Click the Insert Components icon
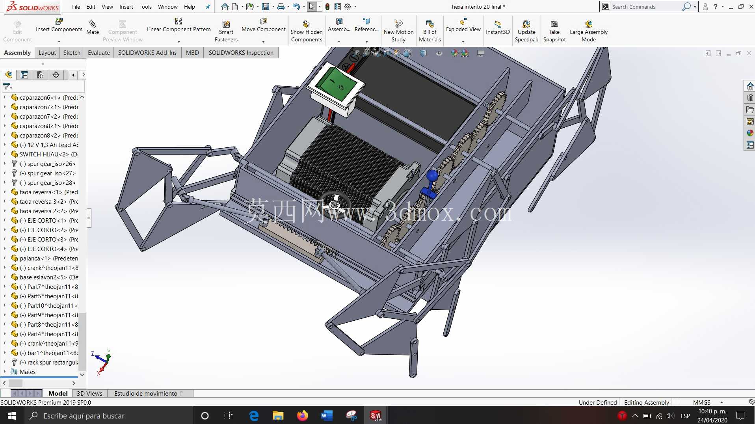Screen dimensions: 755x424 [59, 21]
